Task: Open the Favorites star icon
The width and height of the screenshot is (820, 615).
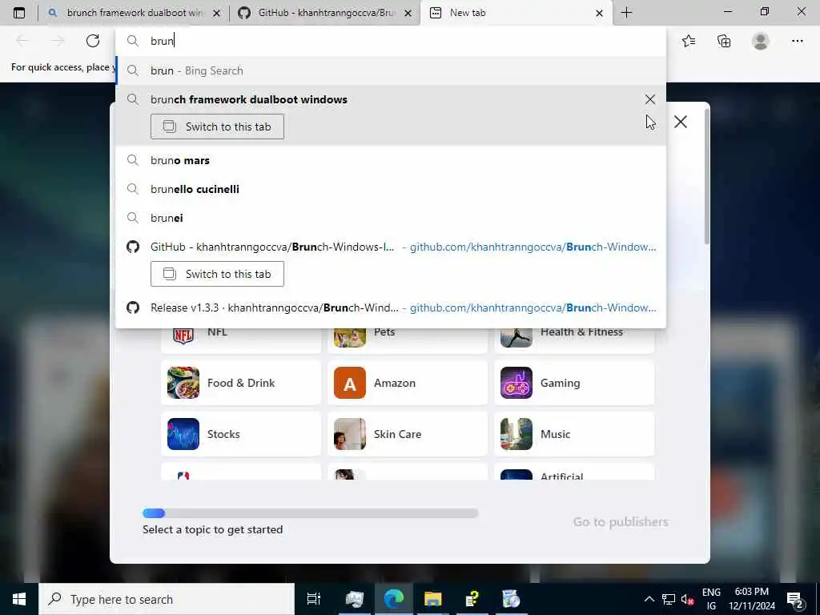Action: [689, 41]
